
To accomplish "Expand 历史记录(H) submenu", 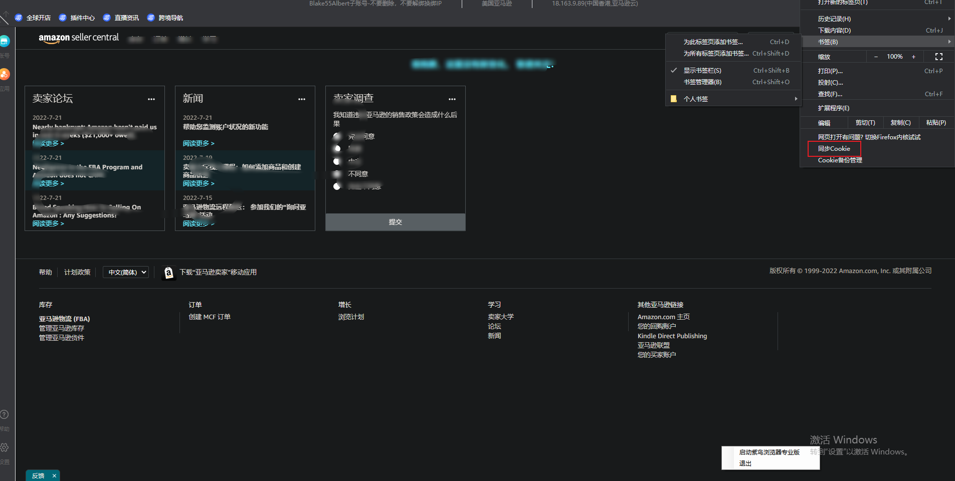I will [x=877, y=19].
